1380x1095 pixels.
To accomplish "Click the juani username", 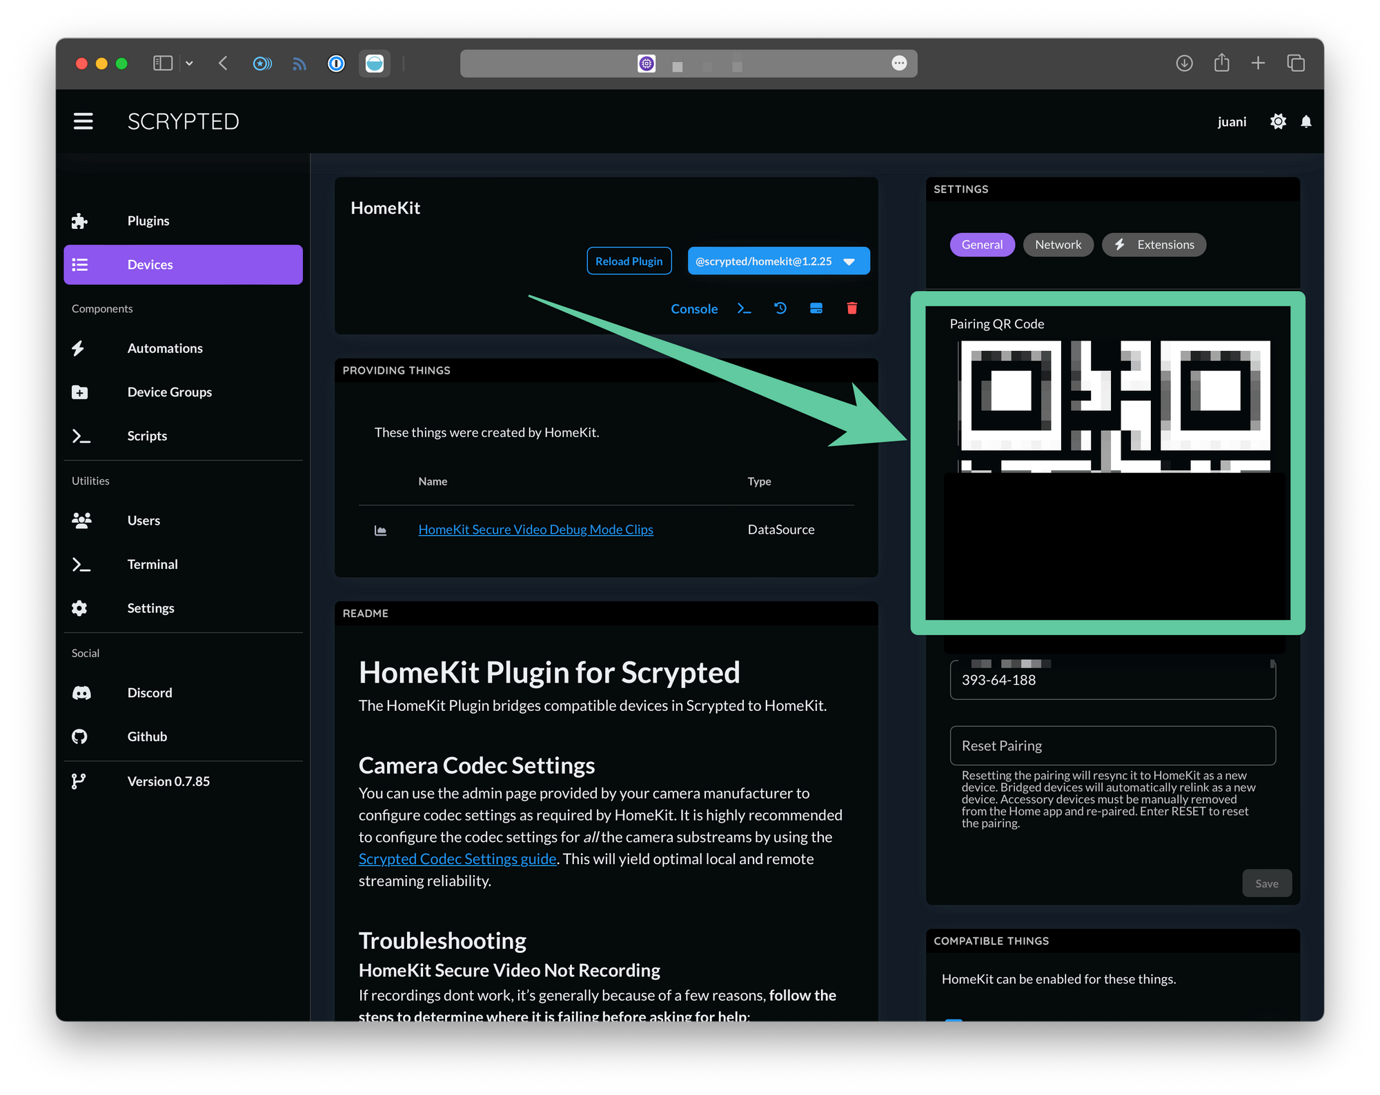I will [1232, 121].
